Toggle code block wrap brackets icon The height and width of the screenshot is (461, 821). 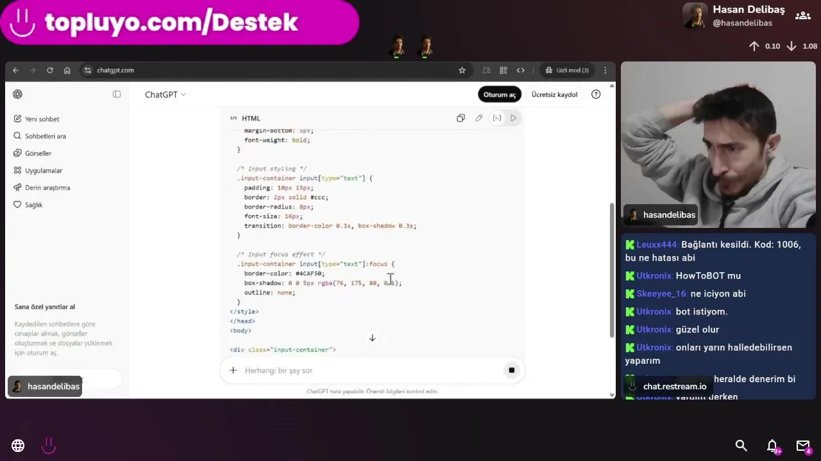click(497, 118)
